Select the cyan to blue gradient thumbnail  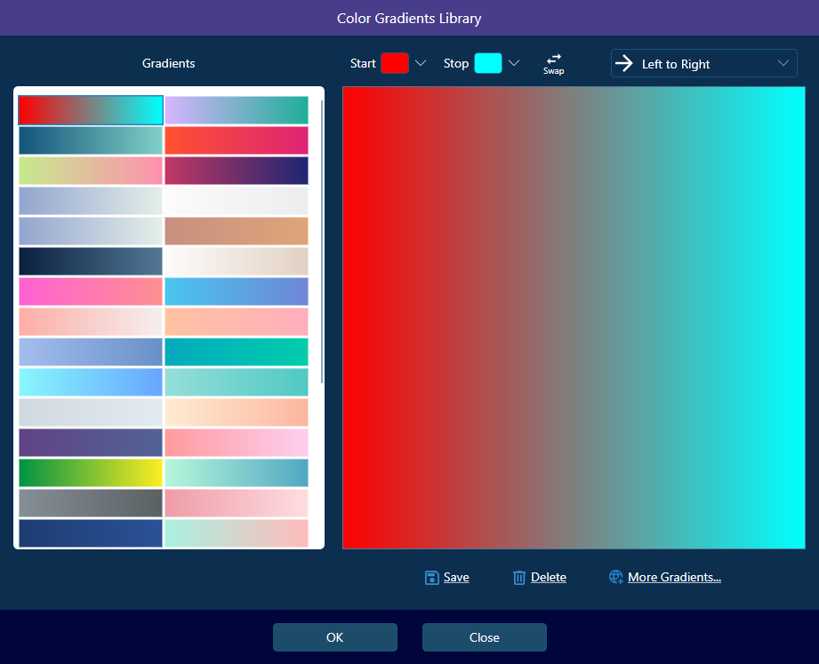[x=91, y=382]
